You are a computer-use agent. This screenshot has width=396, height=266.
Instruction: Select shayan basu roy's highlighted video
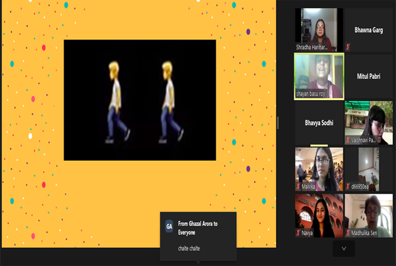tap(319, 76)
